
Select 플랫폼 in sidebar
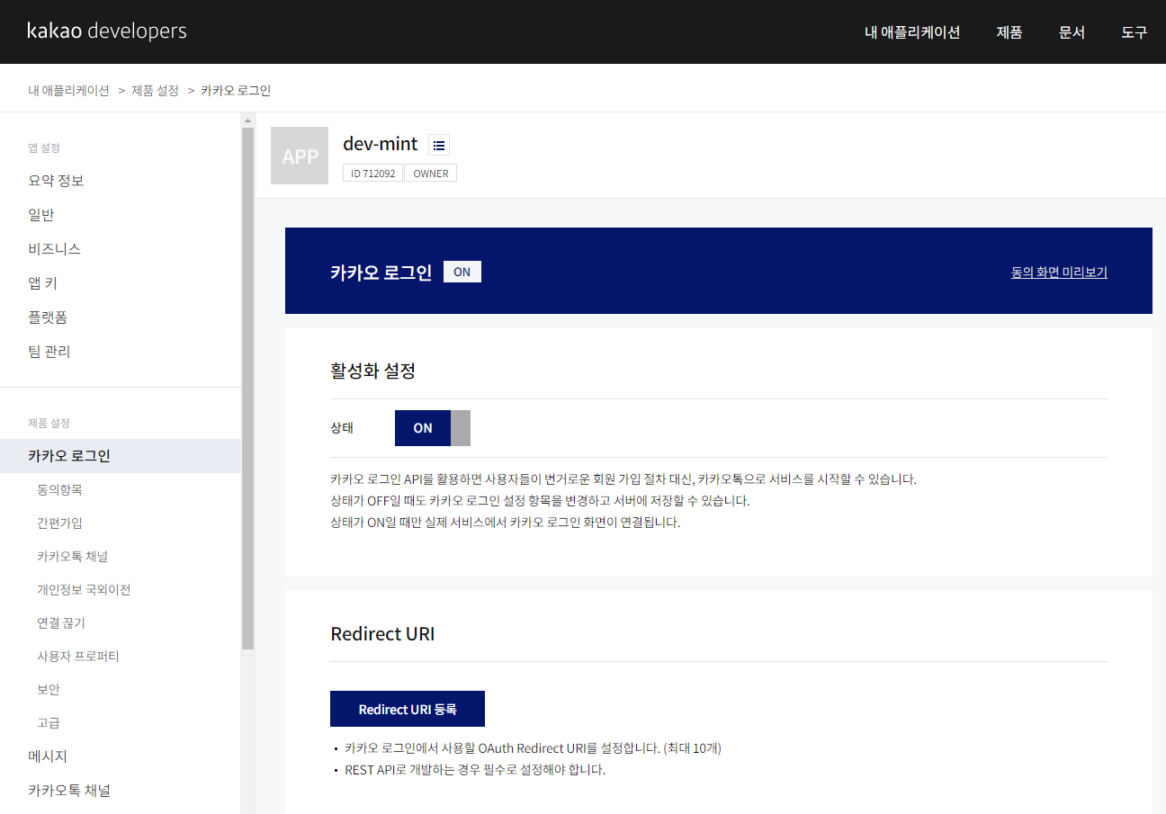[48, 318]
